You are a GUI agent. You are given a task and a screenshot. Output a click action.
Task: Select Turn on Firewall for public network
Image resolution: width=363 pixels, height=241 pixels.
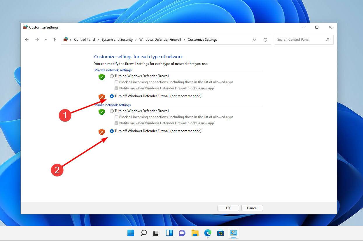coord(112,111)
